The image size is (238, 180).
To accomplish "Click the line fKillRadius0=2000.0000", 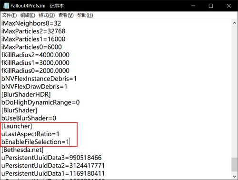I will [x=35, y=71].
